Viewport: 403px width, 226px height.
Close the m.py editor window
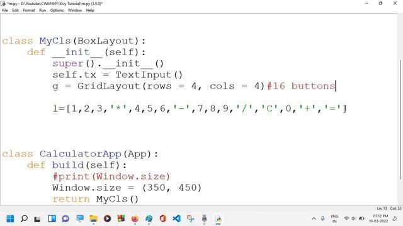click(x=395, y=3)
